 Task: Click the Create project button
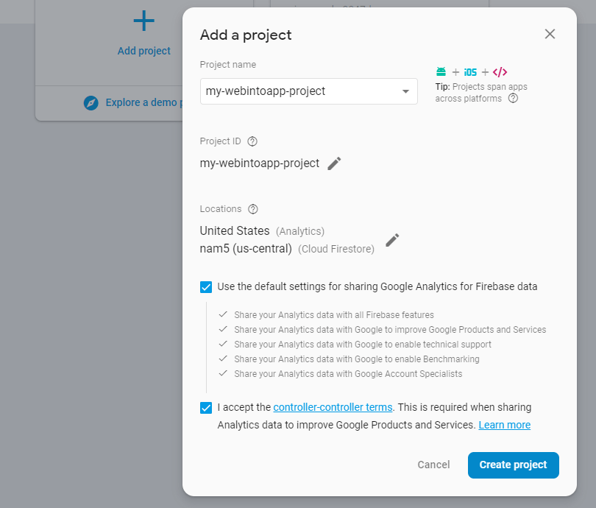[x=513, y=465]
